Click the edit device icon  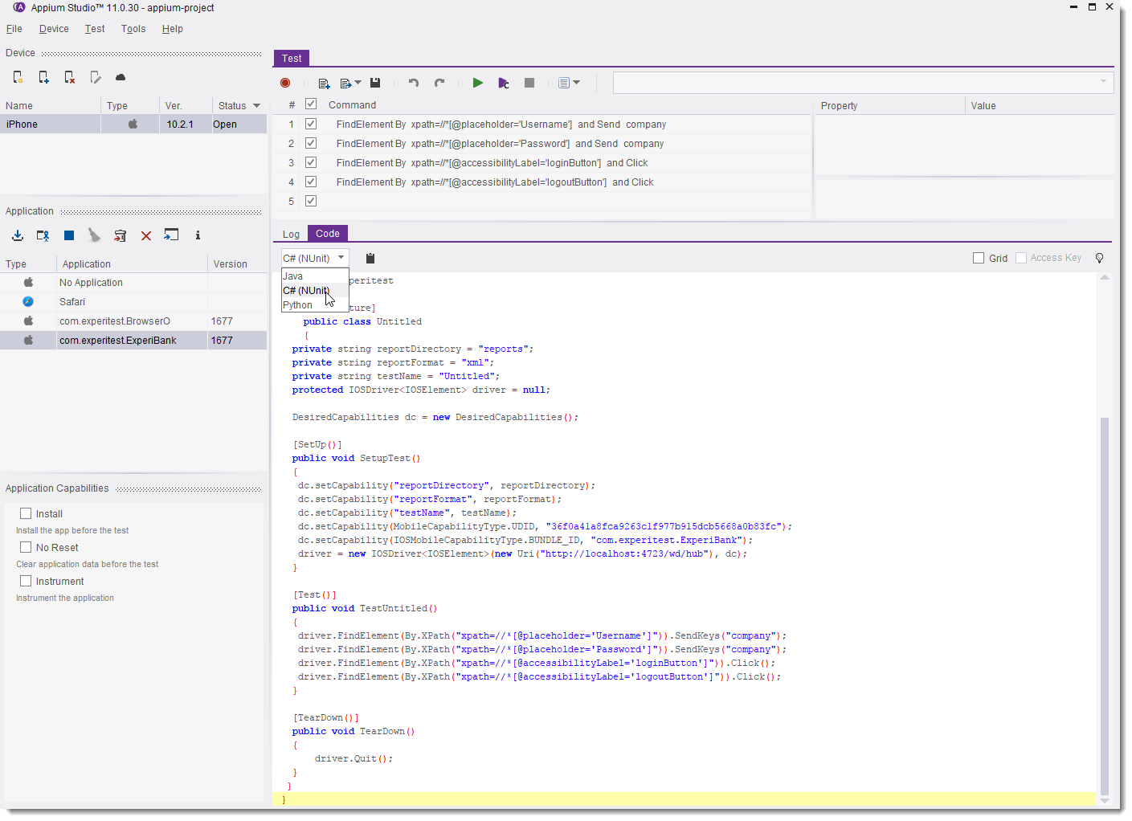(95, 78)
